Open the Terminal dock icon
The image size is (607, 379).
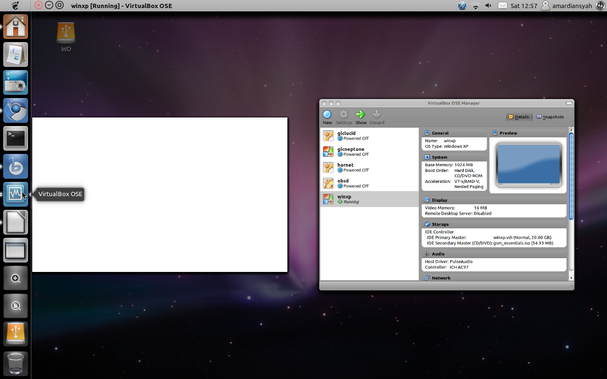[16, 138]
